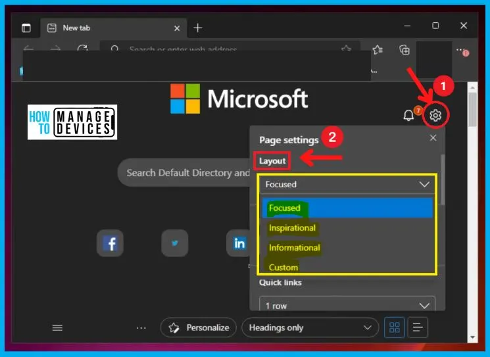Select the Focused layout option
This screenshot has width=490, height=357.
(347, 208)
